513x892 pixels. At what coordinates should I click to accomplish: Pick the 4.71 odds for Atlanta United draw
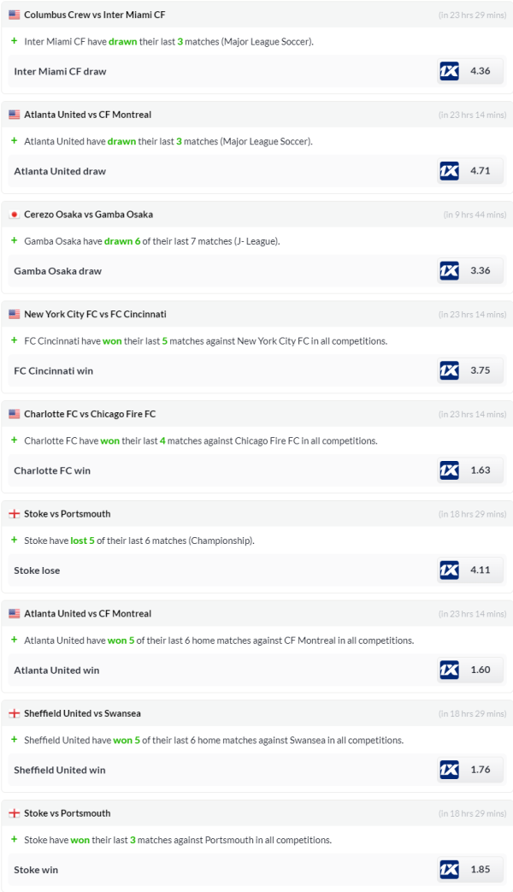click(481, 171)
